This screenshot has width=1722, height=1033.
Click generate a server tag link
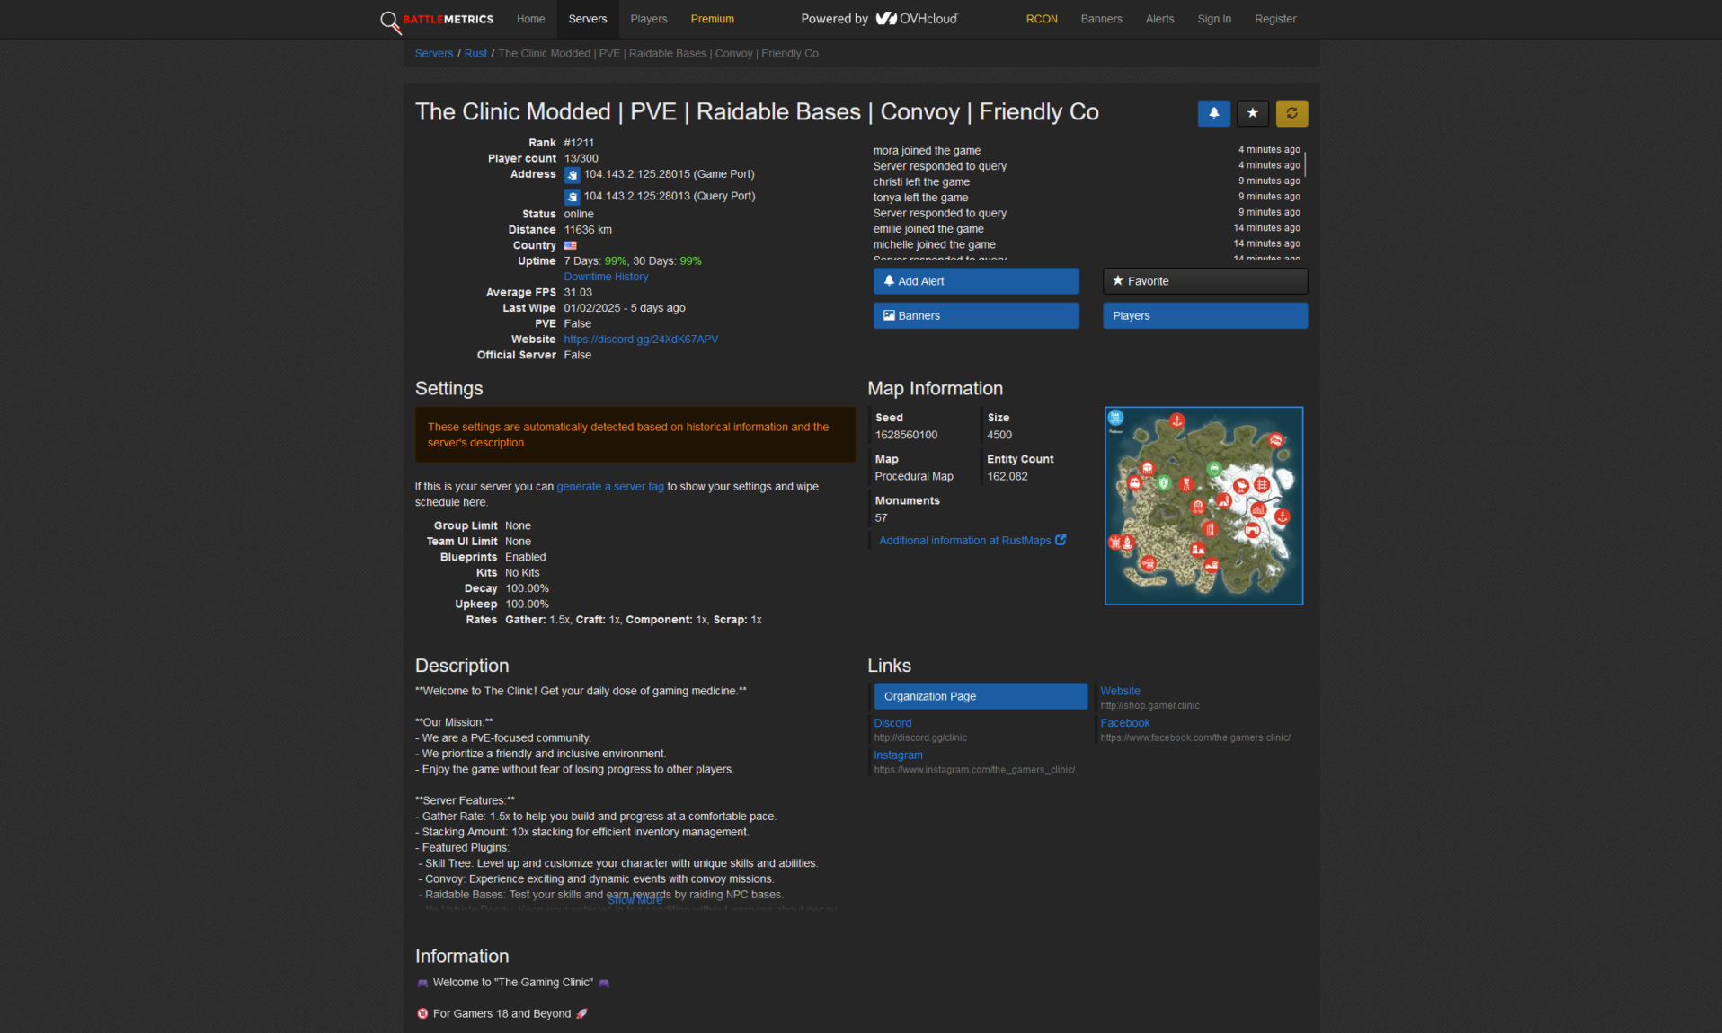610,487
